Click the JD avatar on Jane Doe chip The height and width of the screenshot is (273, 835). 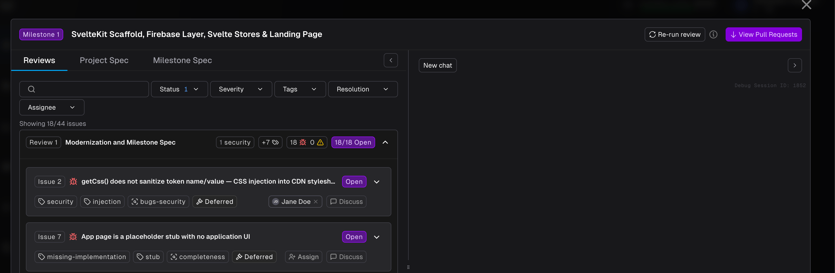[x=276, y=202]
